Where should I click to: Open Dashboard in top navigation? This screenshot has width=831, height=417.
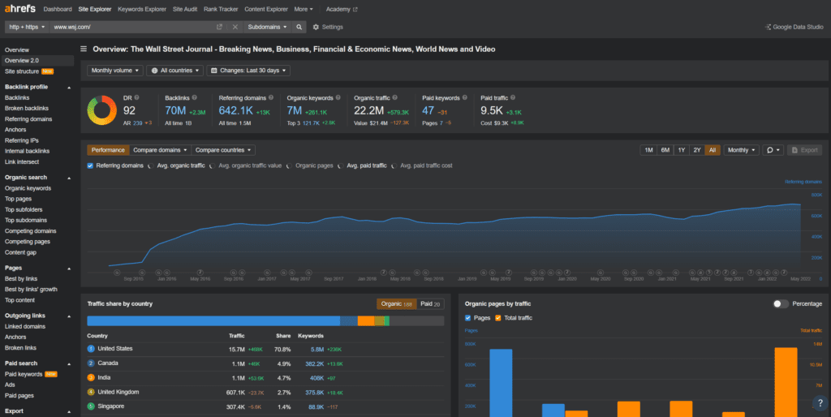coord(58,9)
